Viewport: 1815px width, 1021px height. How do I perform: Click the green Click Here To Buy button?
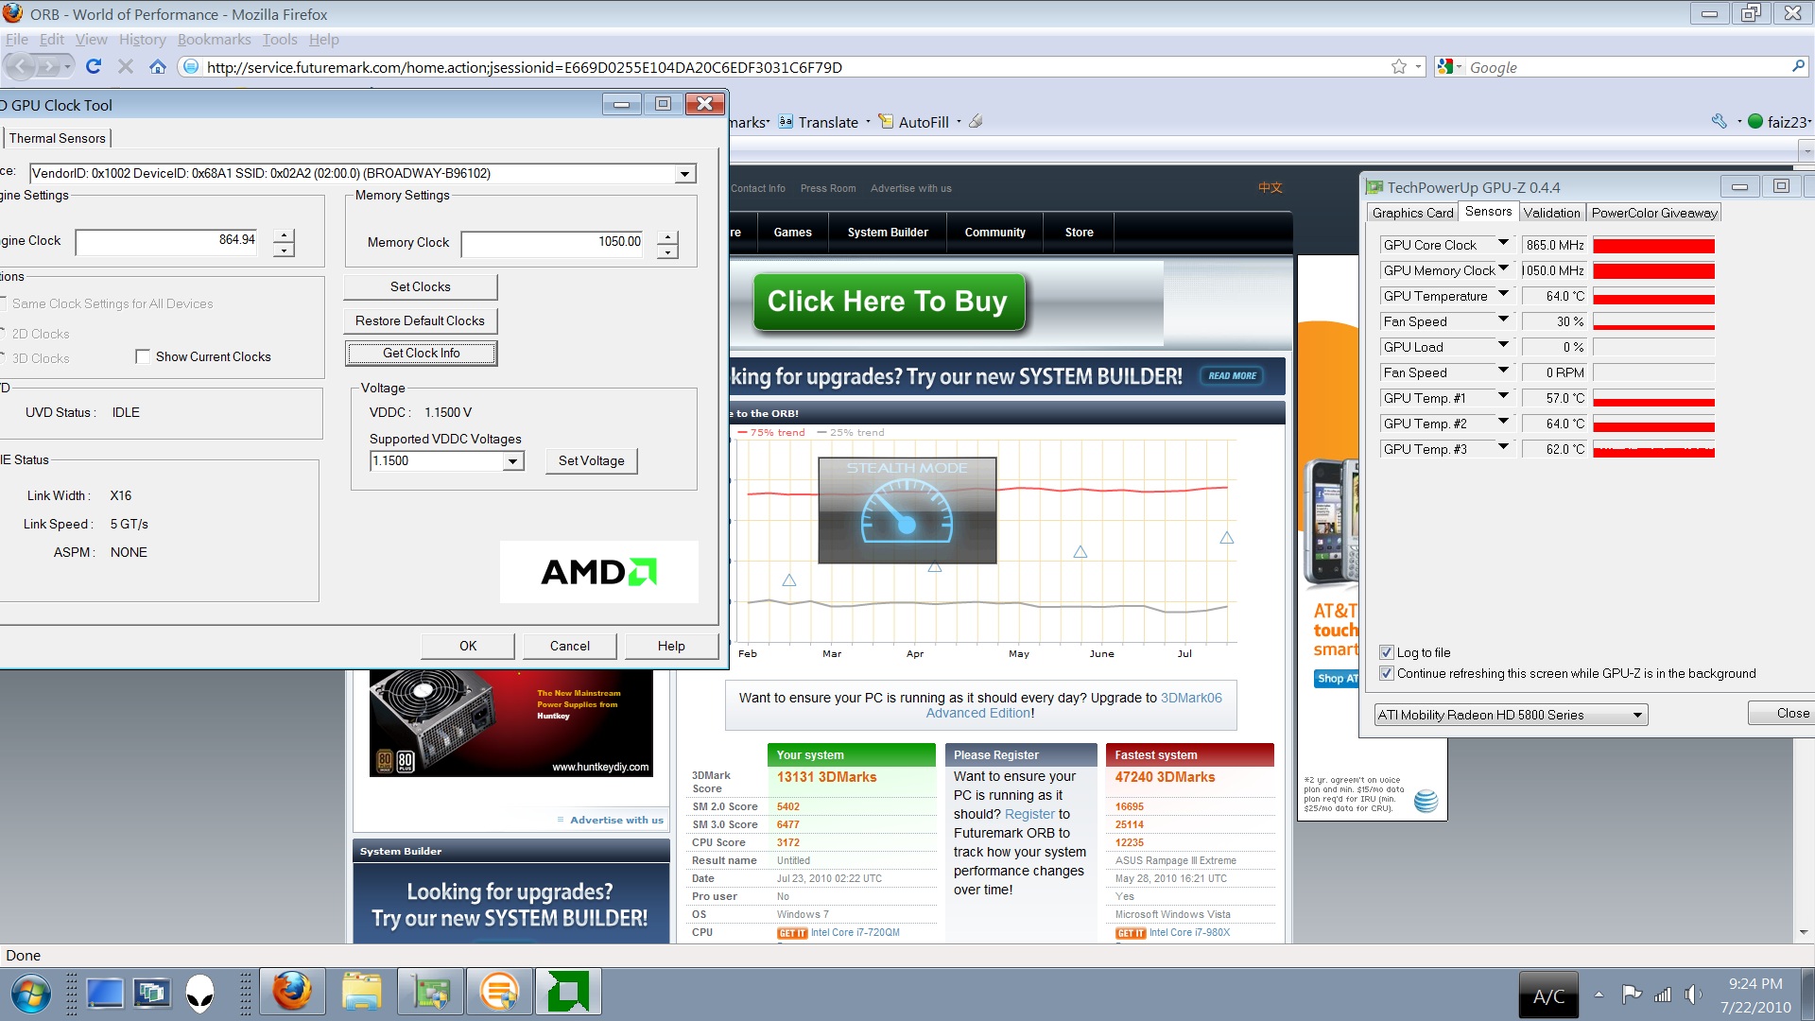click(889, 302)
